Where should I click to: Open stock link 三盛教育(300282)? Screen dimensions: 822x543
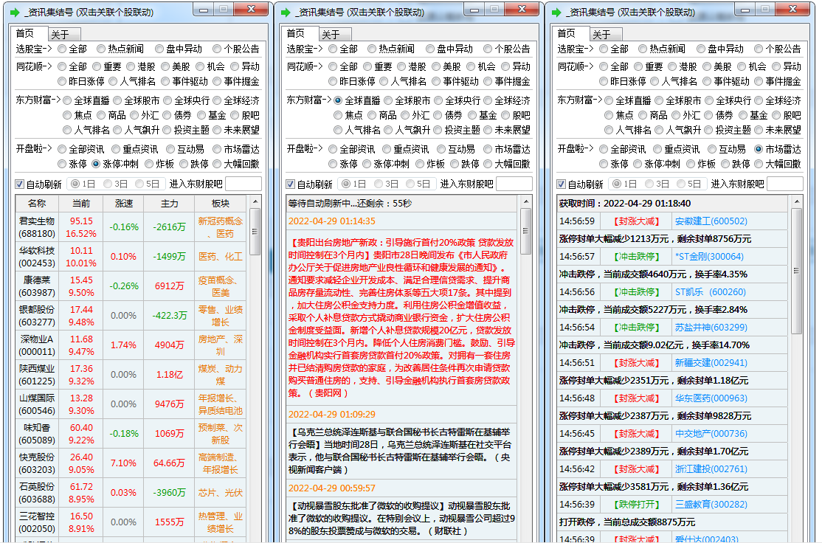tap(711, 504)
